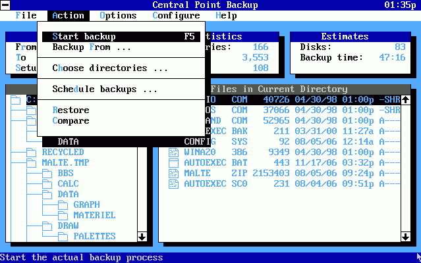The width and height of the screenshot is (421, 263).
Task: Click file icon beside MALTE ZIP
Action: coord(173,173)
